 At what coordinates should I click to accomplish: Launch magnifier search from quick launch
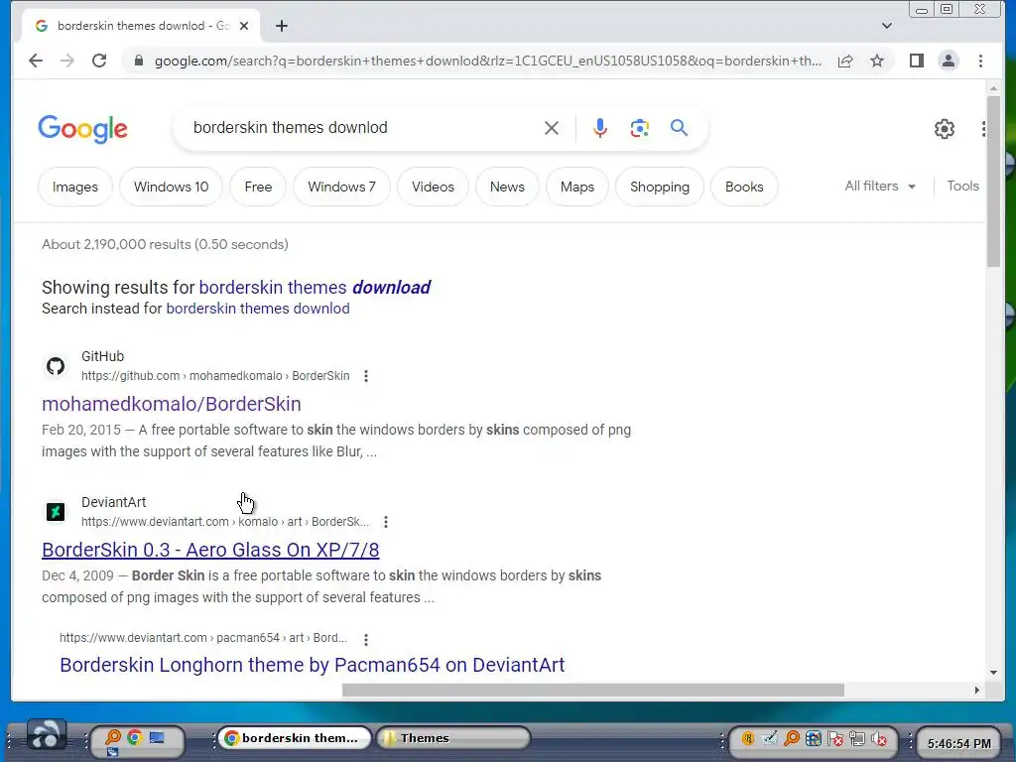[x=113, y=737]
